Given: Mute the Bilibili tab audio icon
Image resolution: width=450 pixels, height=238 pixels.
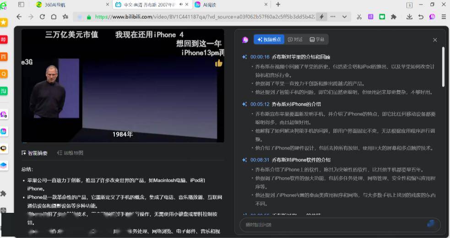Looking at the screenshot, I should point(181,4).
